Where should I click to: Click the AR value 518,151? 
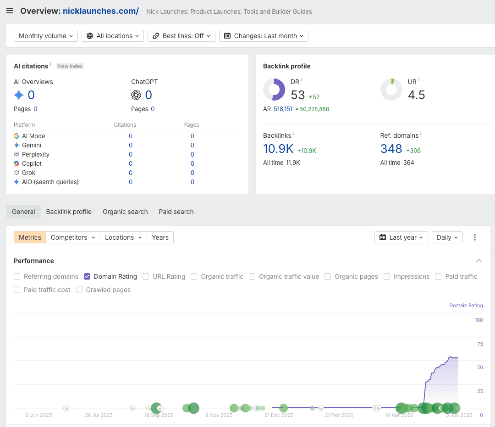[x=283, y=109]
